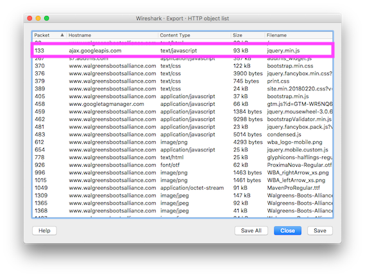Select the 93 kB size cell
The image size is (365, 277).
coord(241,51)
